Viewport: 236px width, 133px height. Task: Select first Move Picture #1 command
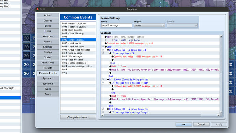(161, 70)
